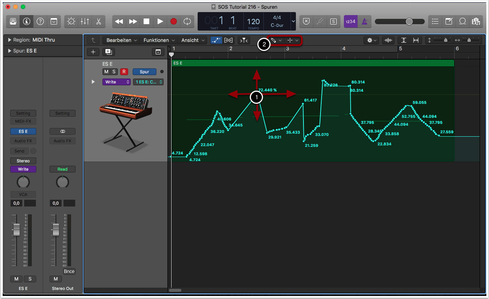The height and width of the screenshot is (299, 489).
Task: Open Smart Controls via the dial icon
Action: (x=71, y=22)
